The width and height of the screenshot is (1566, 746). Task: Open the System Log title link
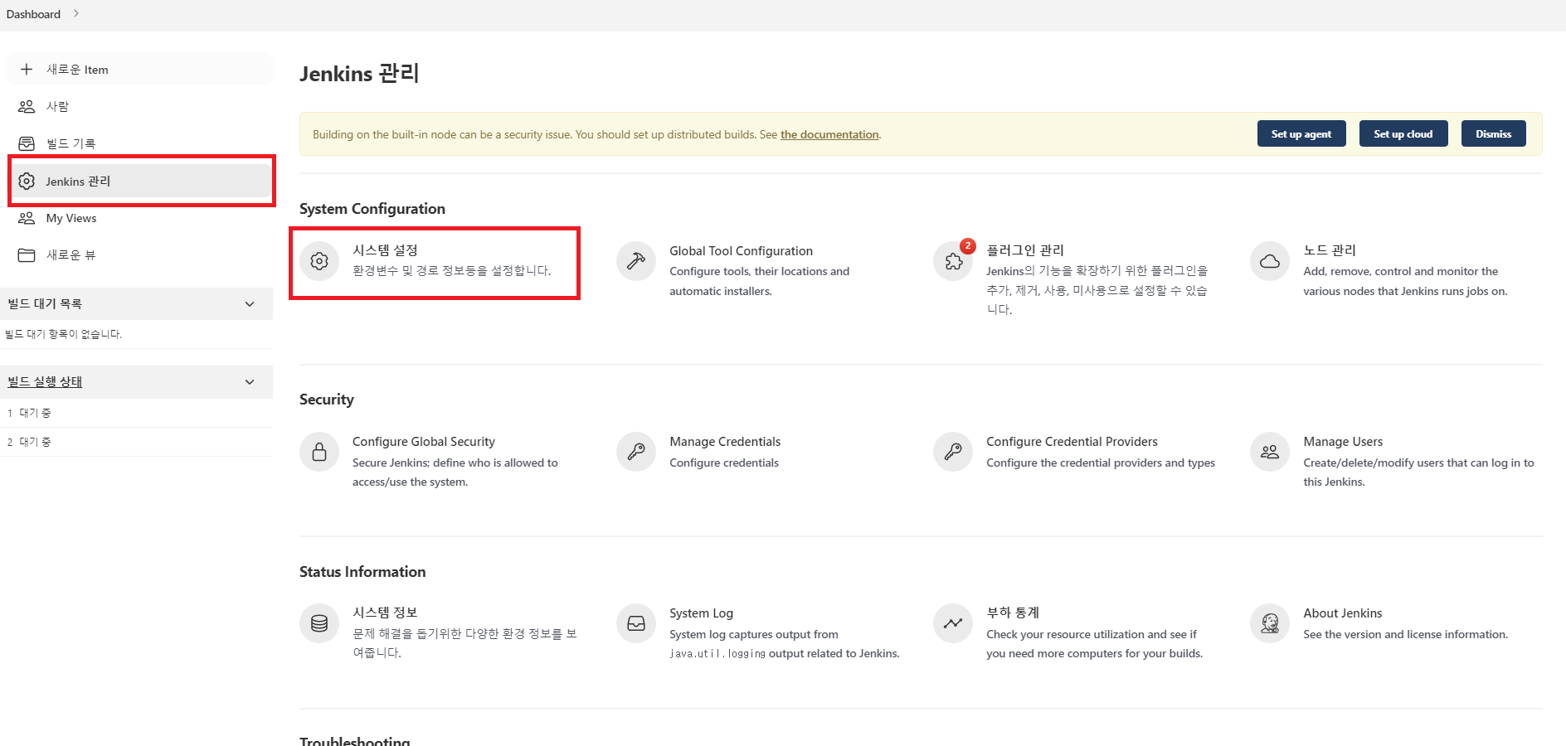[x=701, y=613]
